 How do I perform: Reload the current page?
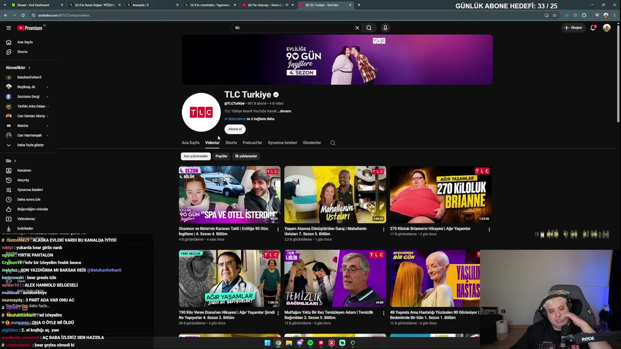click(x=23, y=15)
